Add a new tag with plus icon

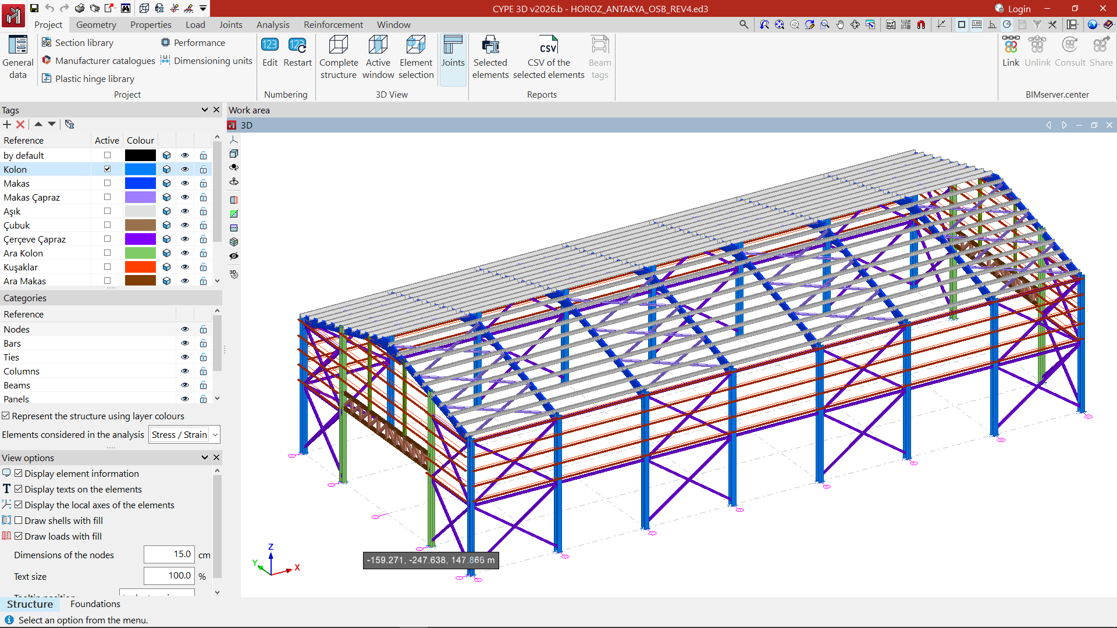pyautogui.click(x=7, y=124)
